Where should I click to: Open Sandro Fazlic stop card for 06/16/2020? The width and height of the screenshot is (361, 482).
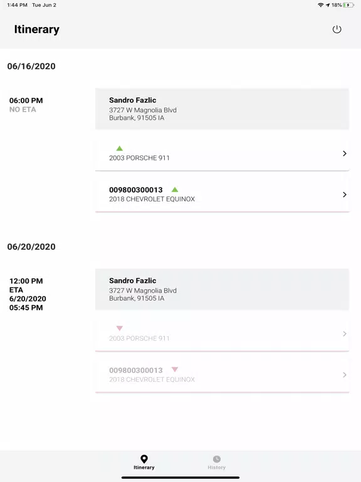tap(222, 109)
